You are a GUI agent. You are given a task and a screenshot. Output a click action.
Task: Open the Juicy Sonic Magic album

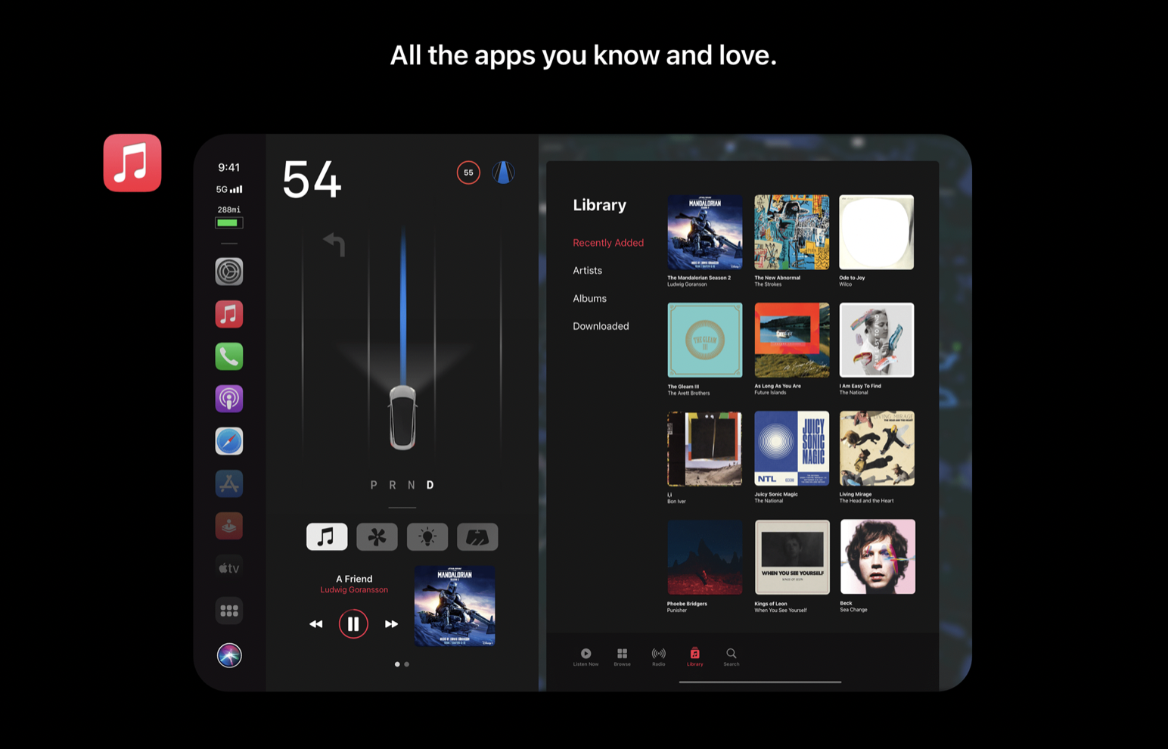pos(791,449)
